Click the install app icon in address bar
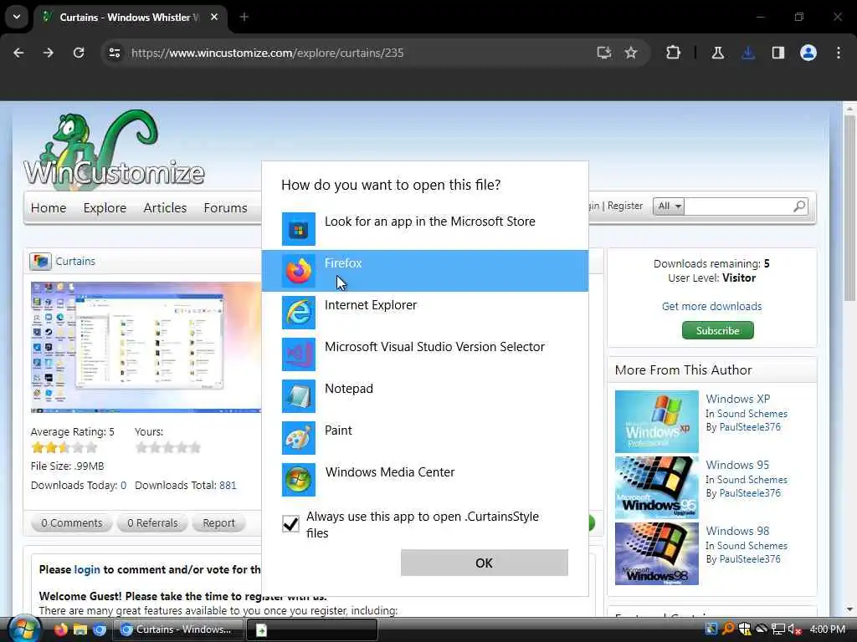The image size is (857, 642). 604,53
